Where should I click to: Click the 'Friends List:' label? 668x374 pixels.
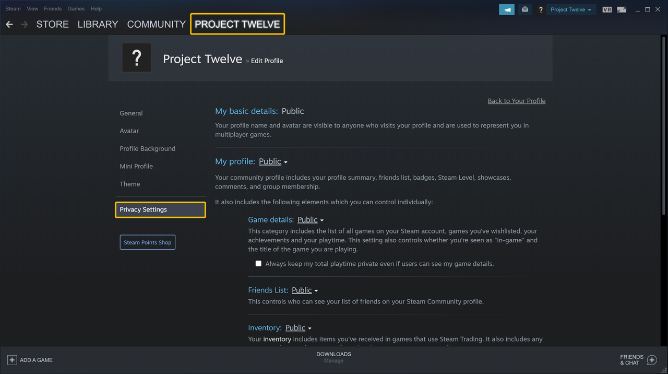(x=268, y=290)
